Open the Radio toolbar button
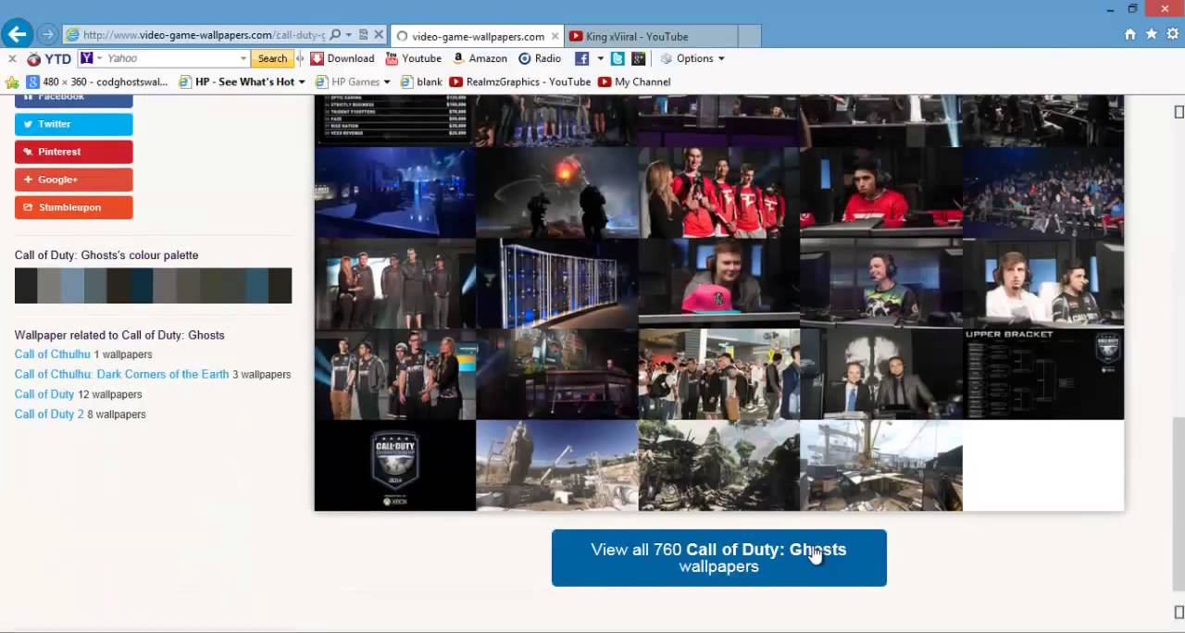The image size is (1185, 633). coord(540,58)
